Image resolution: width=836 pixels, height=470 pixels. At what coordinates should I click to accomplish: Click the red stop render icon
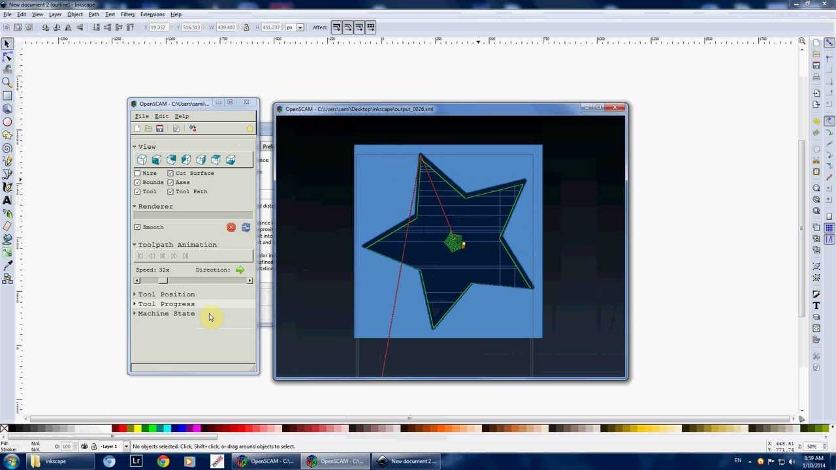[x=231, y=227]
